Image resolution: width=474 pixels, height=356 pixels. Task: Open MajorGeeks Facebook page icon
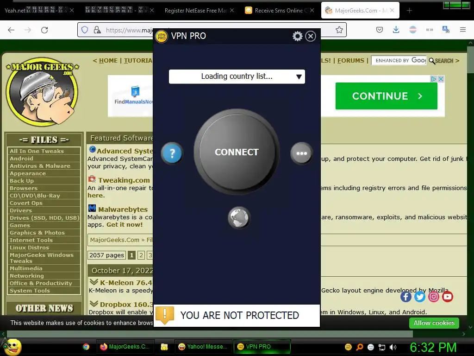click(405, 297)
